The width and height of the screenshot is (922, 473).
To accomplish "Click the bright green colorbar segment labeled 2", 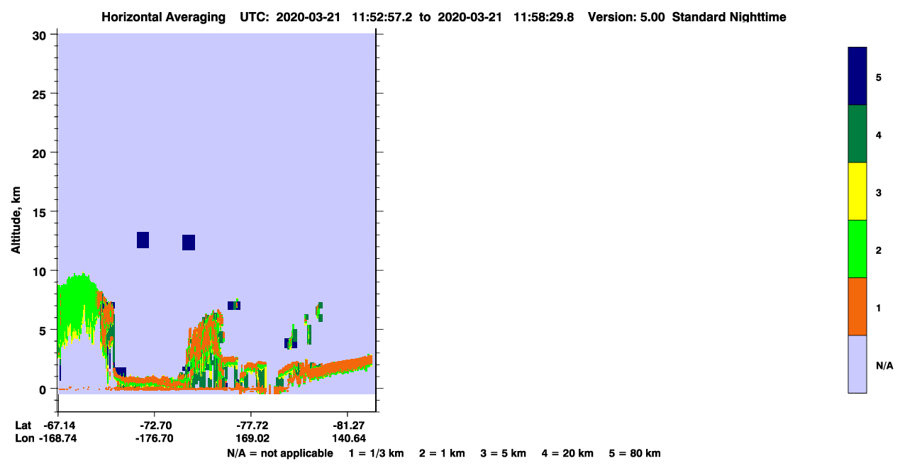I will coord(857,249).
